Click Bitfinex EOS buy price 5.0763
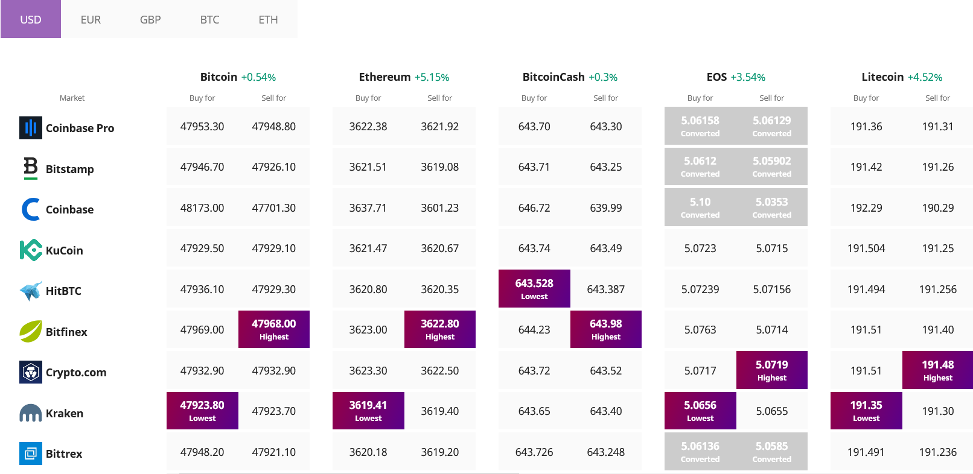This screenshot has height=474, width=973. point(700,330)
